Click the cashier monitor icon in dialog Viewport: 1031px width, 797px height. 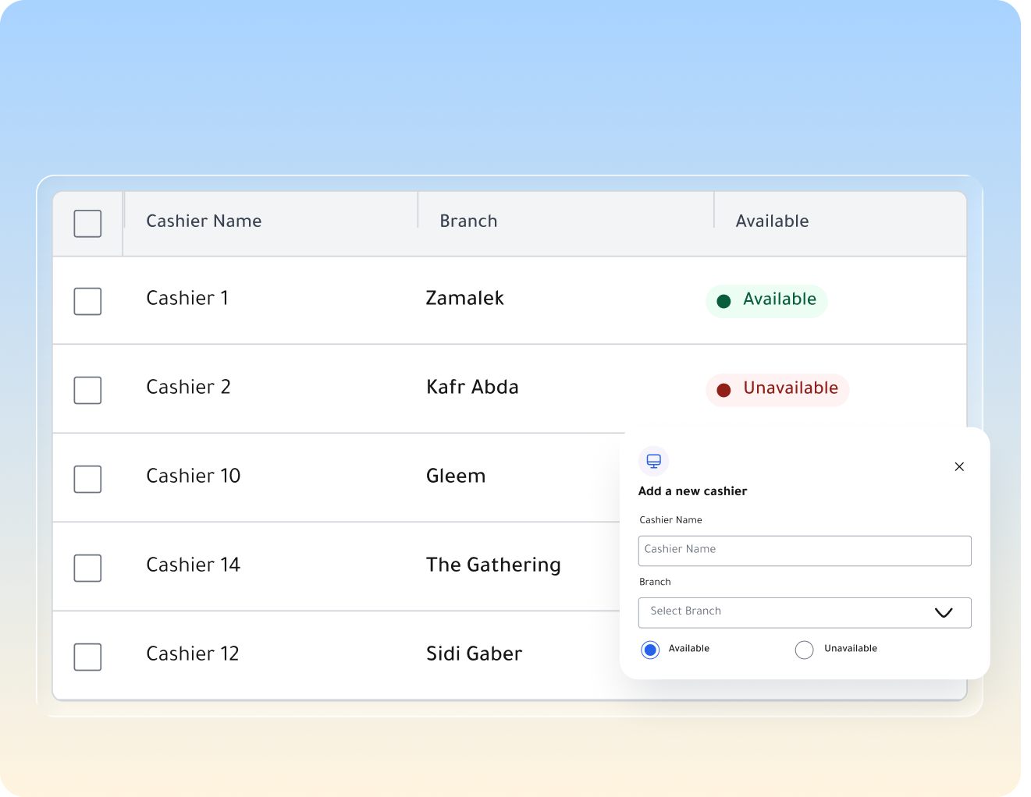pyautogui.click(x=654, y=461)
